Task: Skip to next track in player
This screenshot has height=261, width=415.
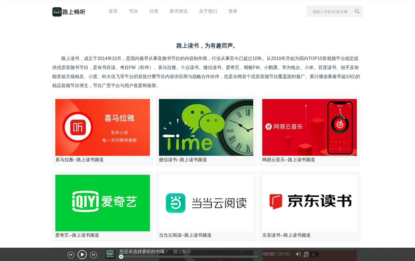Action: point(93,255)
